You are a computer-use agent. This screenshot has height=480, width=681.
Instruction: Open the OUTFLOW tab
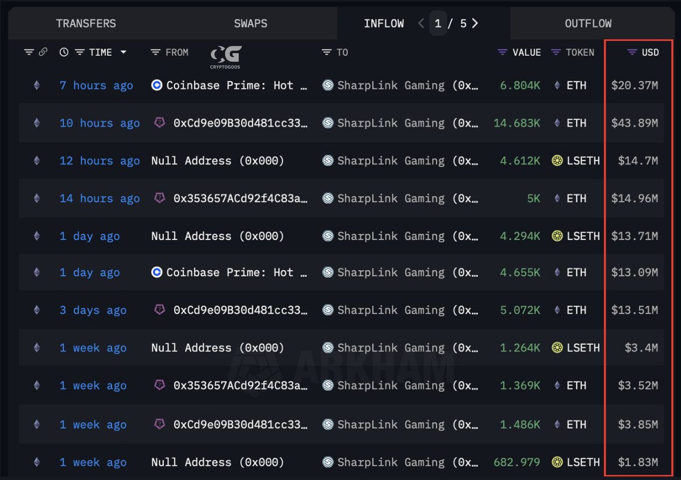tap(588, 24)
